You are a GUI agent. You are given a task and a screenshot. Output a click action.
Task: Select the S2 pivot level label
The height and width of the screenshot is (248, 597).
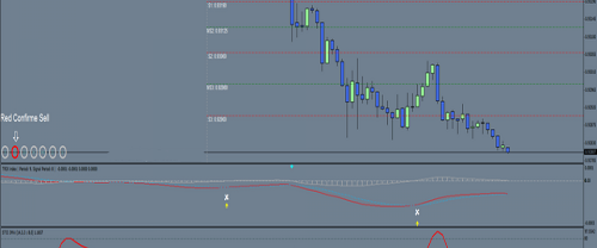click(x=217, y=57)
